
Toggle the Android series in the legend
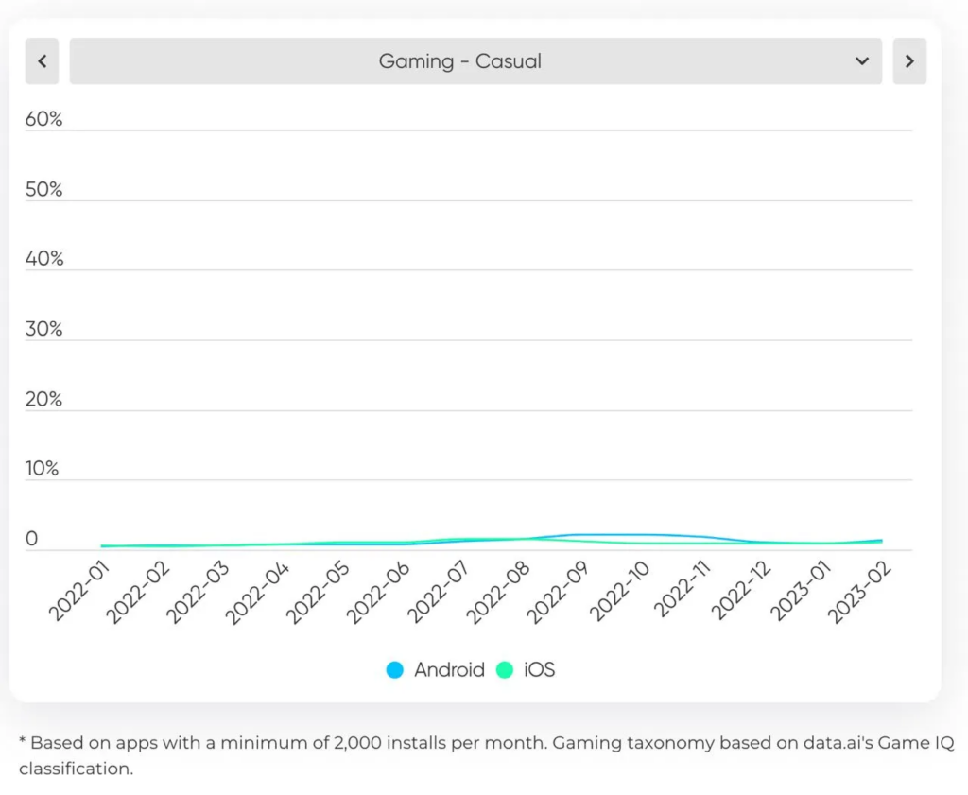coord(448,670)
